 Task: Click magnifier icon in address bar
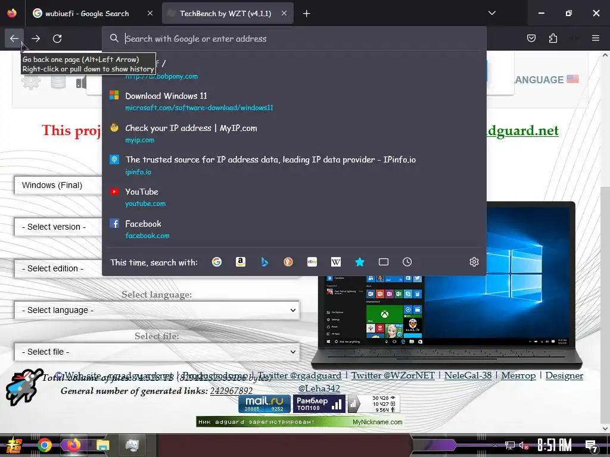coord(114,38)
